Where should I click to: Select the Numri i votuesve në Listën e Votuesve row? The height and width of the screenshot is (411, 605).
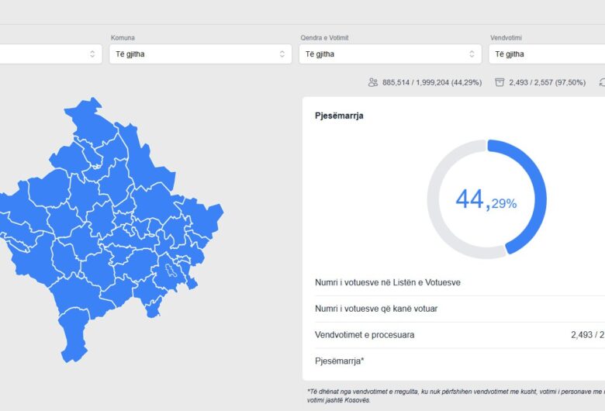point(387,282)
